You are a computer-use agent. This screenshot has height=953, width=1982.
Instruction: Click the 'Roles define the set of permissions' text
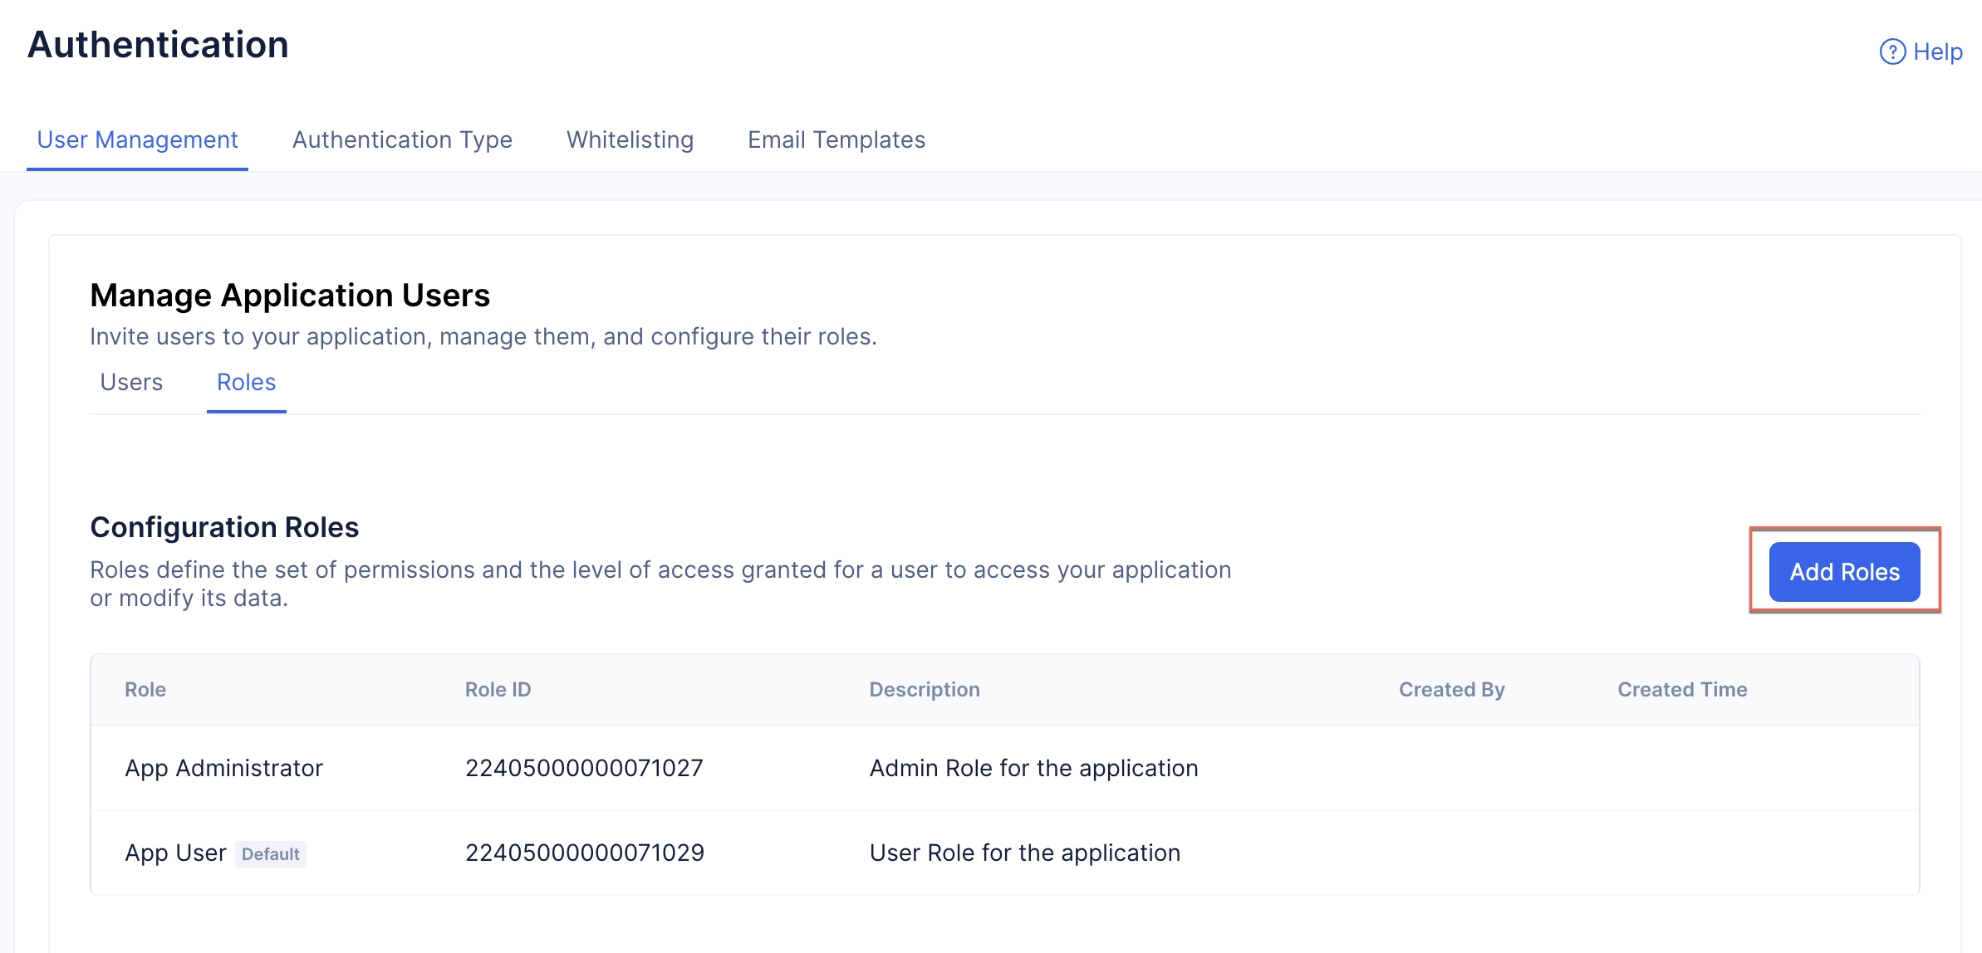point(660,584)
